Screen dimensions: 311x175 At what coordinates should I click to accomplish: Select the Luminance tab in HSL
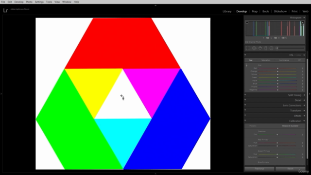coord(284,60)
